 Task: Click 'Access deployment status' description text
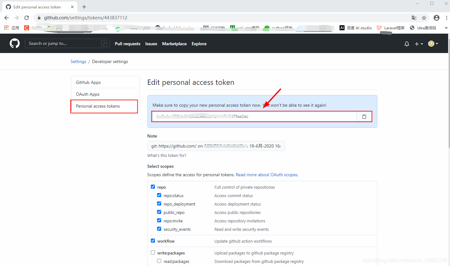pos(238,204)
